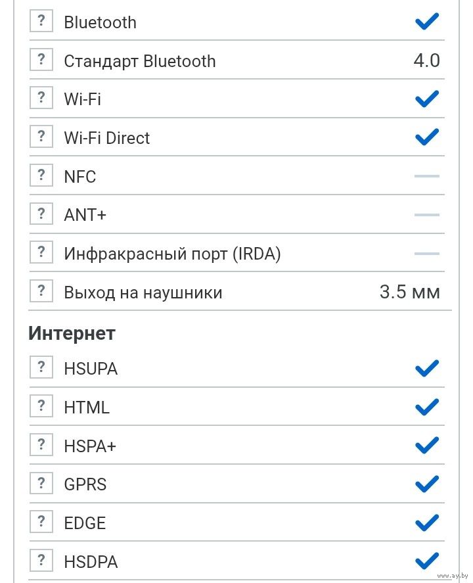The image size is (473, 583).
Task: Click the www.ay.by watermark link
Action: [x=452, y=576]
